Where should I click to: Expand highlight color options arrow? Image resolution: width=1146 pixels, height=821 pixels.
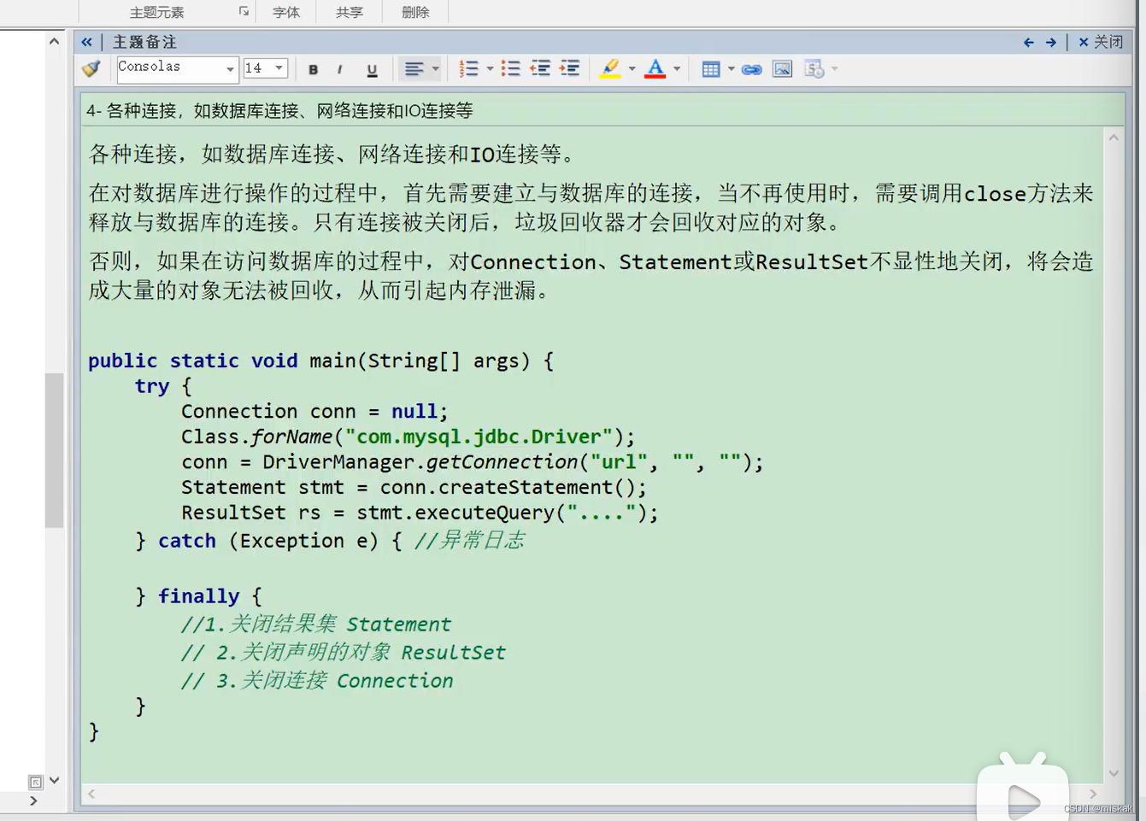click(632, 69)
